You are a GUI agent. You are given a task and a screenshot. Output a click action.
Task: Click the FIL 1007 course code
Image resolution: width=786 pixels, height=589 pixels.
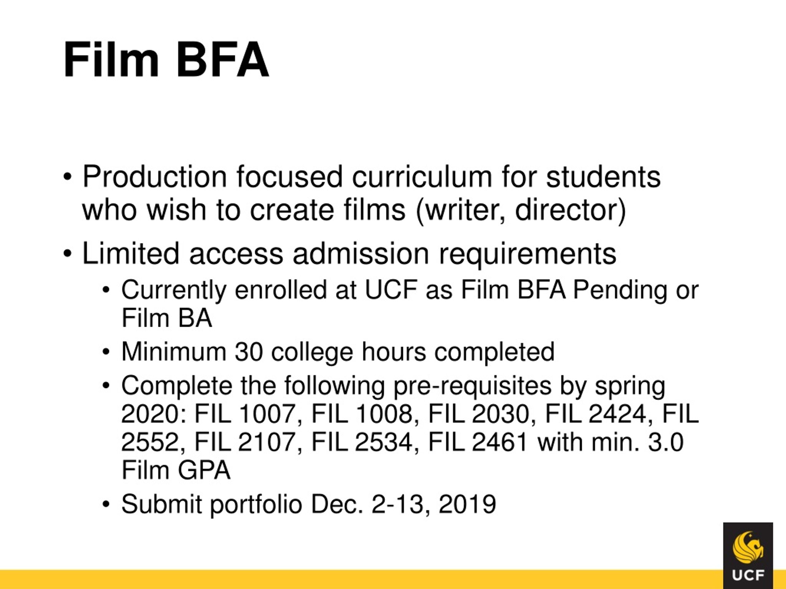tap(246, 414)
